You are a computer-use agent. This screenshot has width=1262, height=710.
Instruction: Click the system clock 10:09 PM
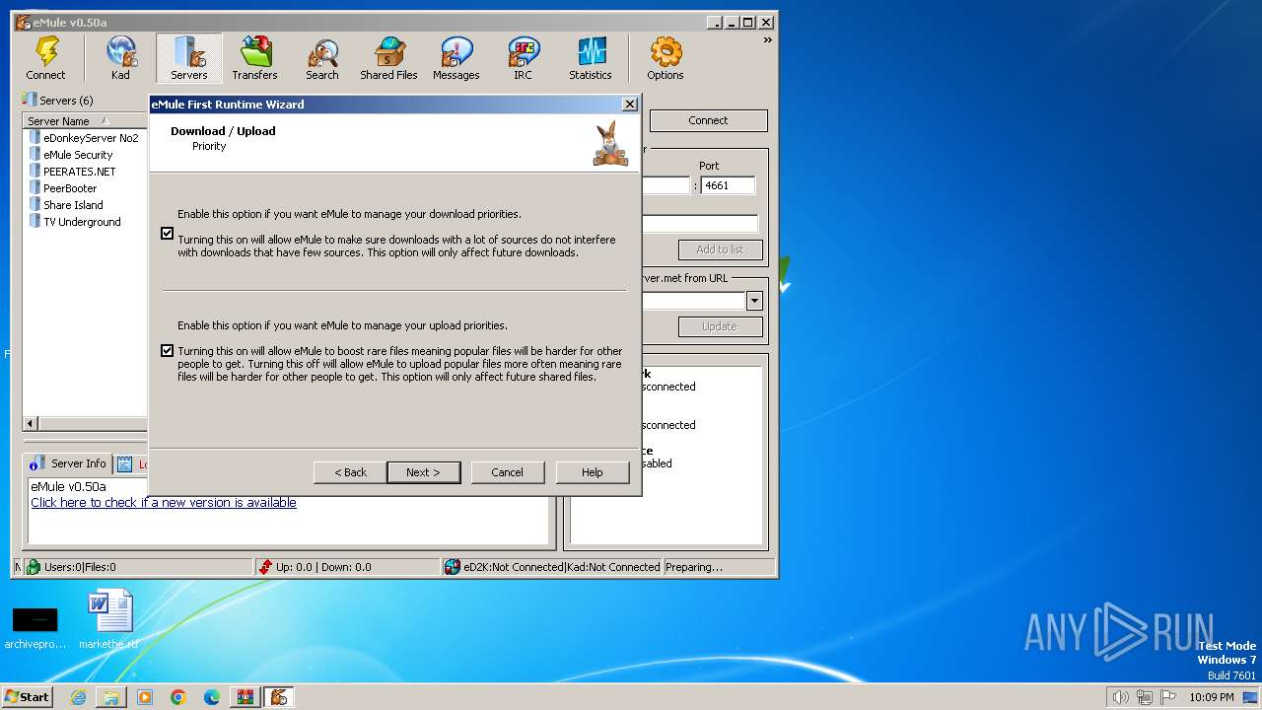(1212, 697)
